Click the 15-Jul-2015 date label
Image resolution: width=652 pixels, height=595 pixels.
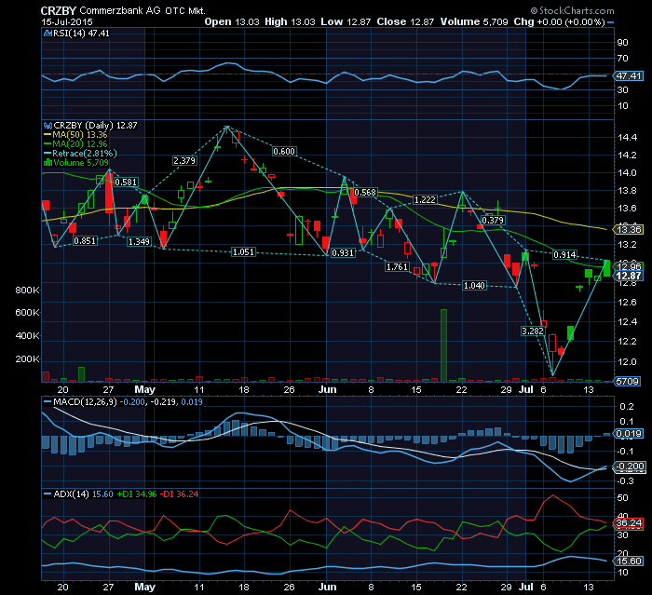[x=67, y=21]
